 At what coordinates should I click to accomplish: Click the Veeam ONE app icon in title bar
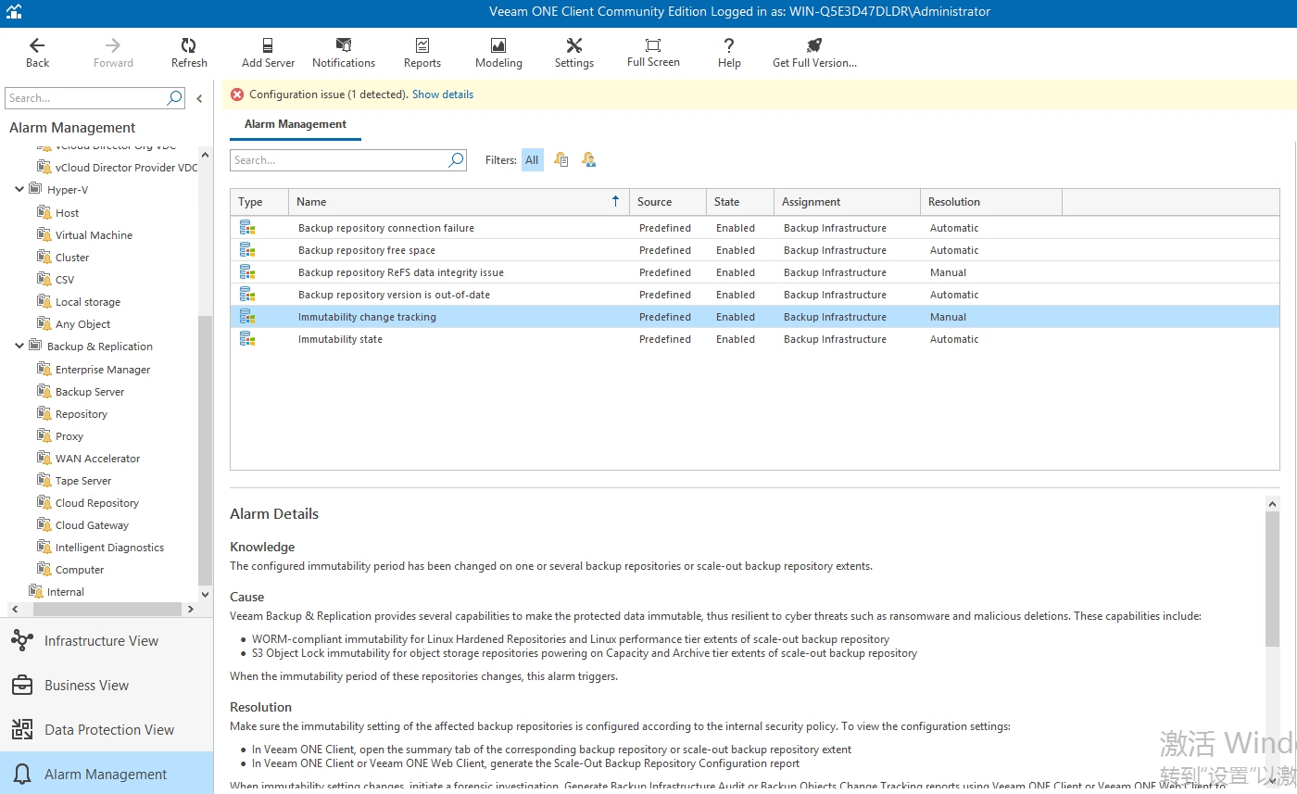click(x=13, y=13)
